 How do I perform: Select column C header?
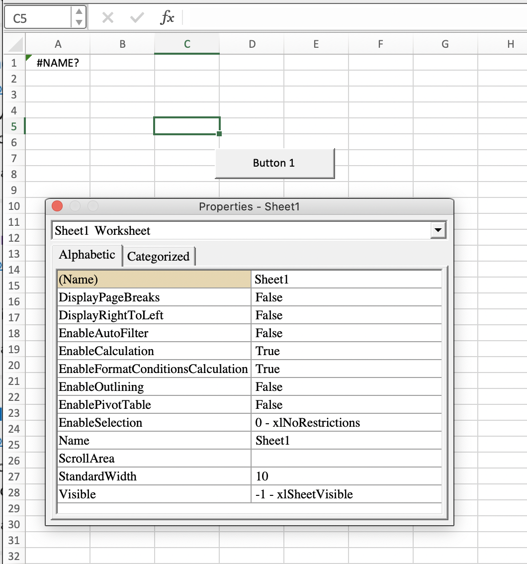point(187,44)
